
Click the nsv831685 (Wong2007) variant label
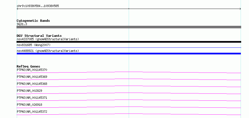coord(34,45)
